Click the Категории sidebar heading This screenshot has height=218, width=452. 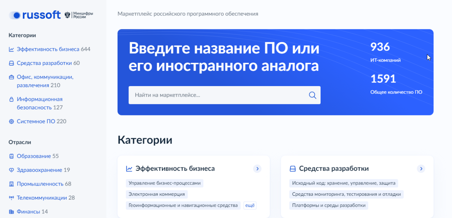22,35
